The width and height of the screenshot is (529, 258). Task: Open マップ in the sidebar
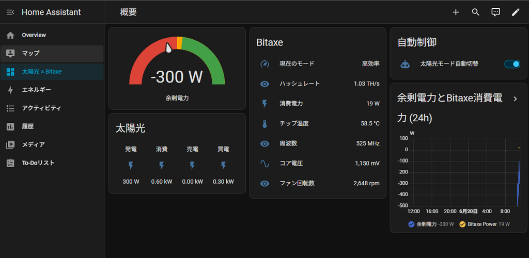click(52, 53)
